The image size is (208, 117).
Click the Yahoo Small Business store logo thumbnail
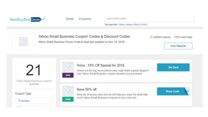(x=23, y=42)
